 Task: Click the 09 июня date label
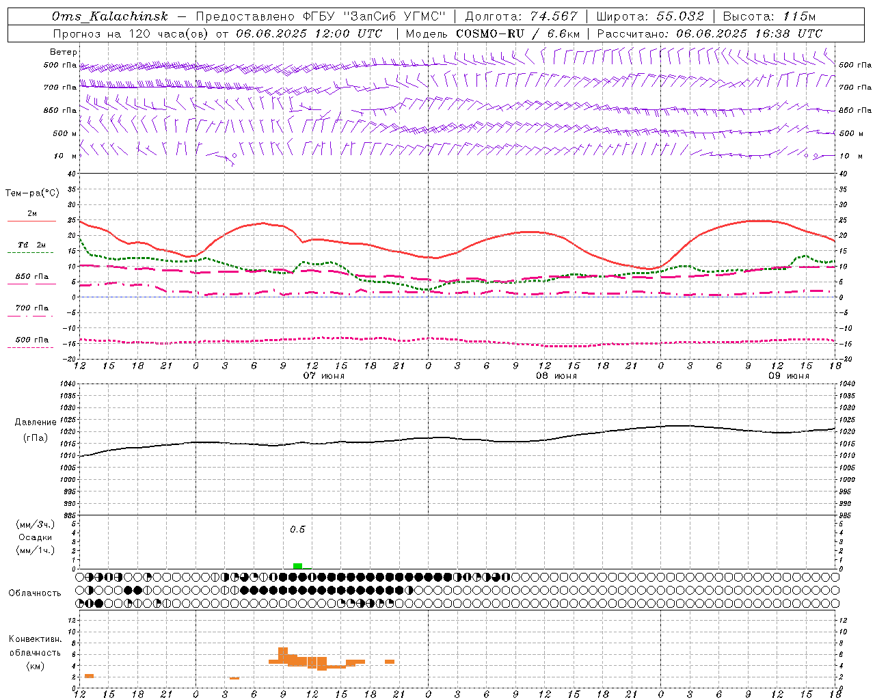coord(789,376)
